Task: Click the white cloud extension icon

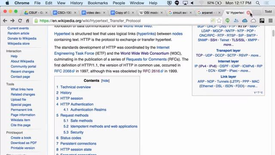Action: (253, 21)
